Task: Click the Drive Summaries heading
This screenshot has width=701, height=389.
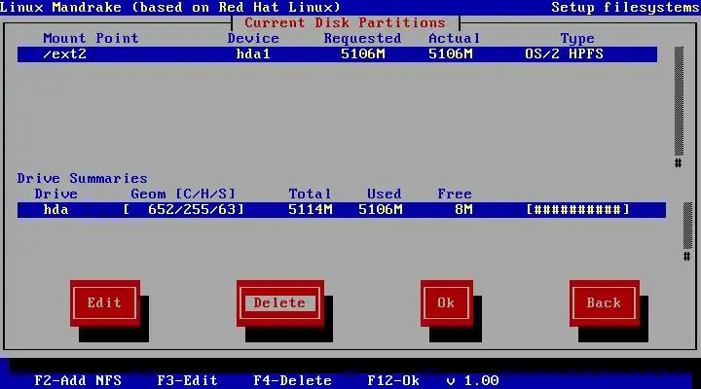Action: click(82, 179)
